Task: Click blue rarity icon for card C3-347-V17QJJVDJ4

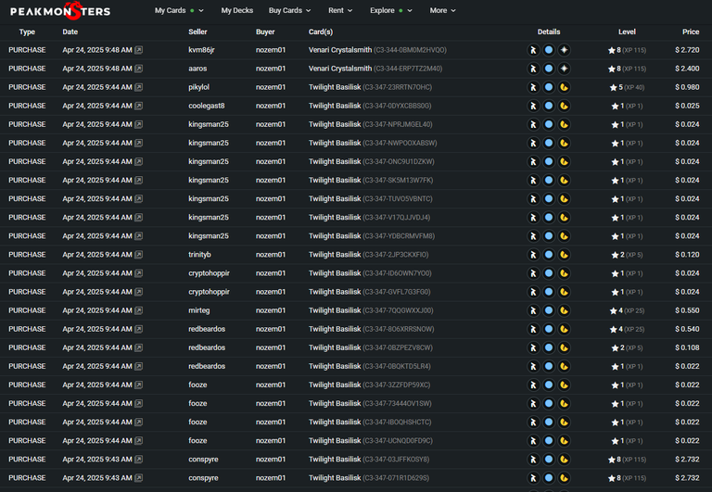Action: point(549,218)
